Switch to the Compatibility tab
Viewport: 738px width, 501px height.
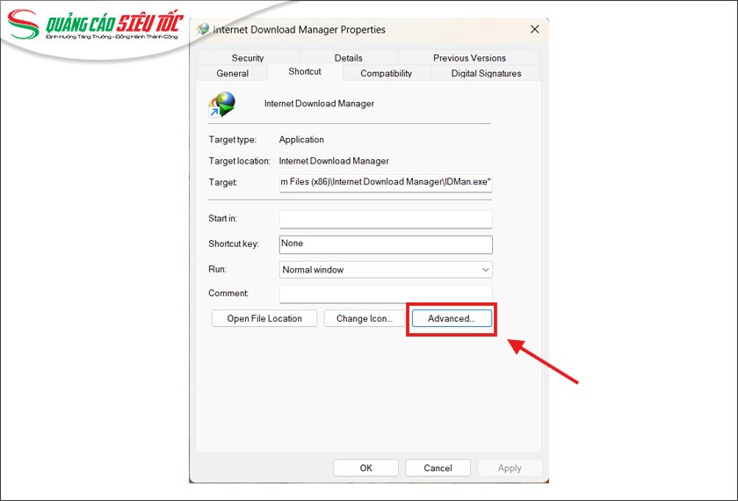coord(386,74)
